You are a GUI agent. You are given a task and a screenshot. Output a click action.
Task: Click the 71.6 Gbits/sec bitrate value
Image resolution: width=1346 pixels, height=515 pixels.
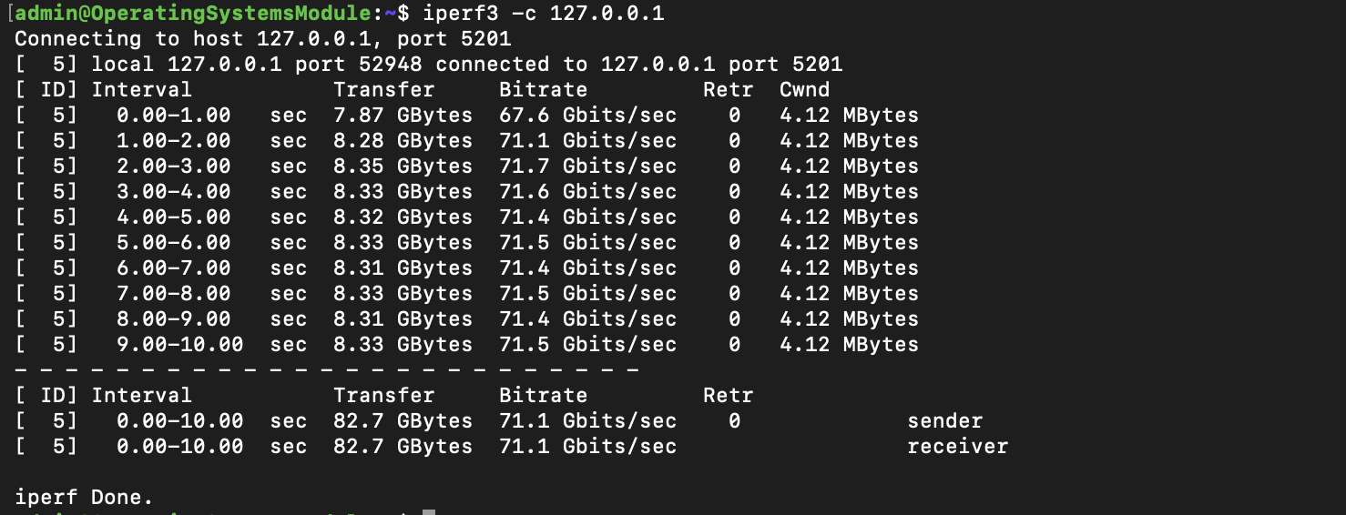pos(587,192)
